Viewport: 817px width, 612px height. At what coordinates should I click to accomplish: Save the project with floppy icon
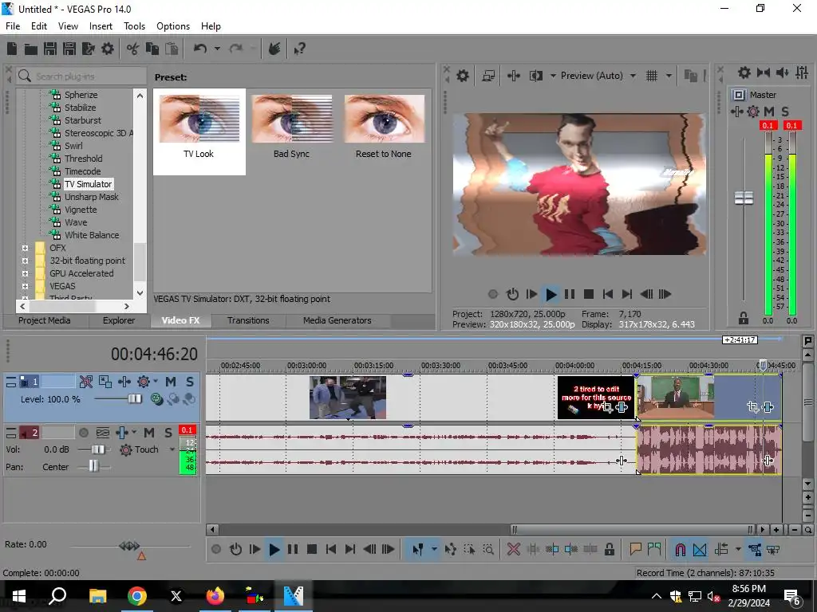[x=50, y=49]
